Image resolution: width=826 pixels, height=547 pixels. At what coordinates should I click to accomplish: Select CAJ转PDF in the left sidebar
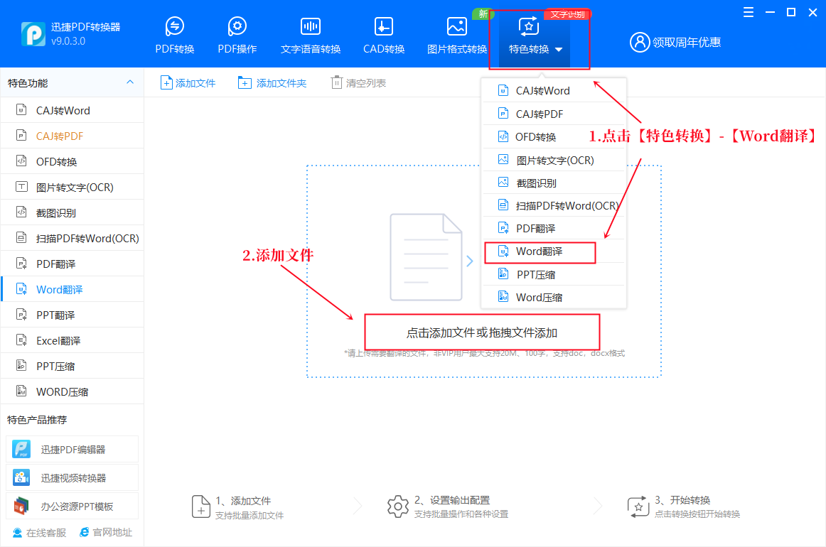(73, 136)
